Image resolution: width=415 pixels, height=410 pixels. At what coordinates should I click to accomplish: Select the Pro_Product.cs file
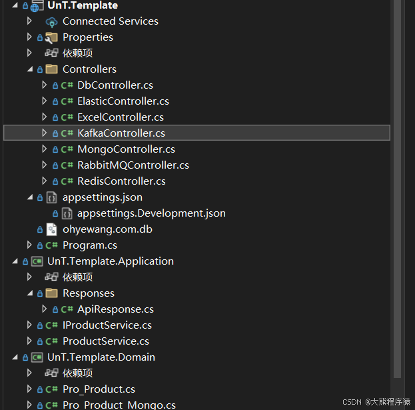[99, 389]
